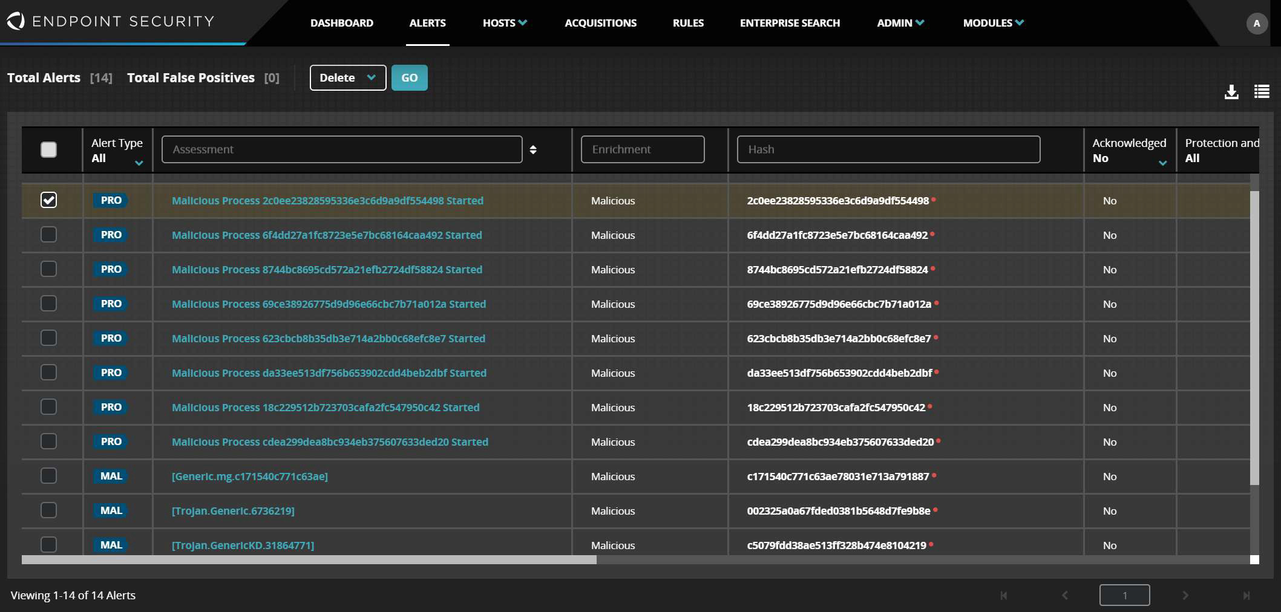
Task: Click MAL badge on Generic.mg row
Action: pos(111,476)
